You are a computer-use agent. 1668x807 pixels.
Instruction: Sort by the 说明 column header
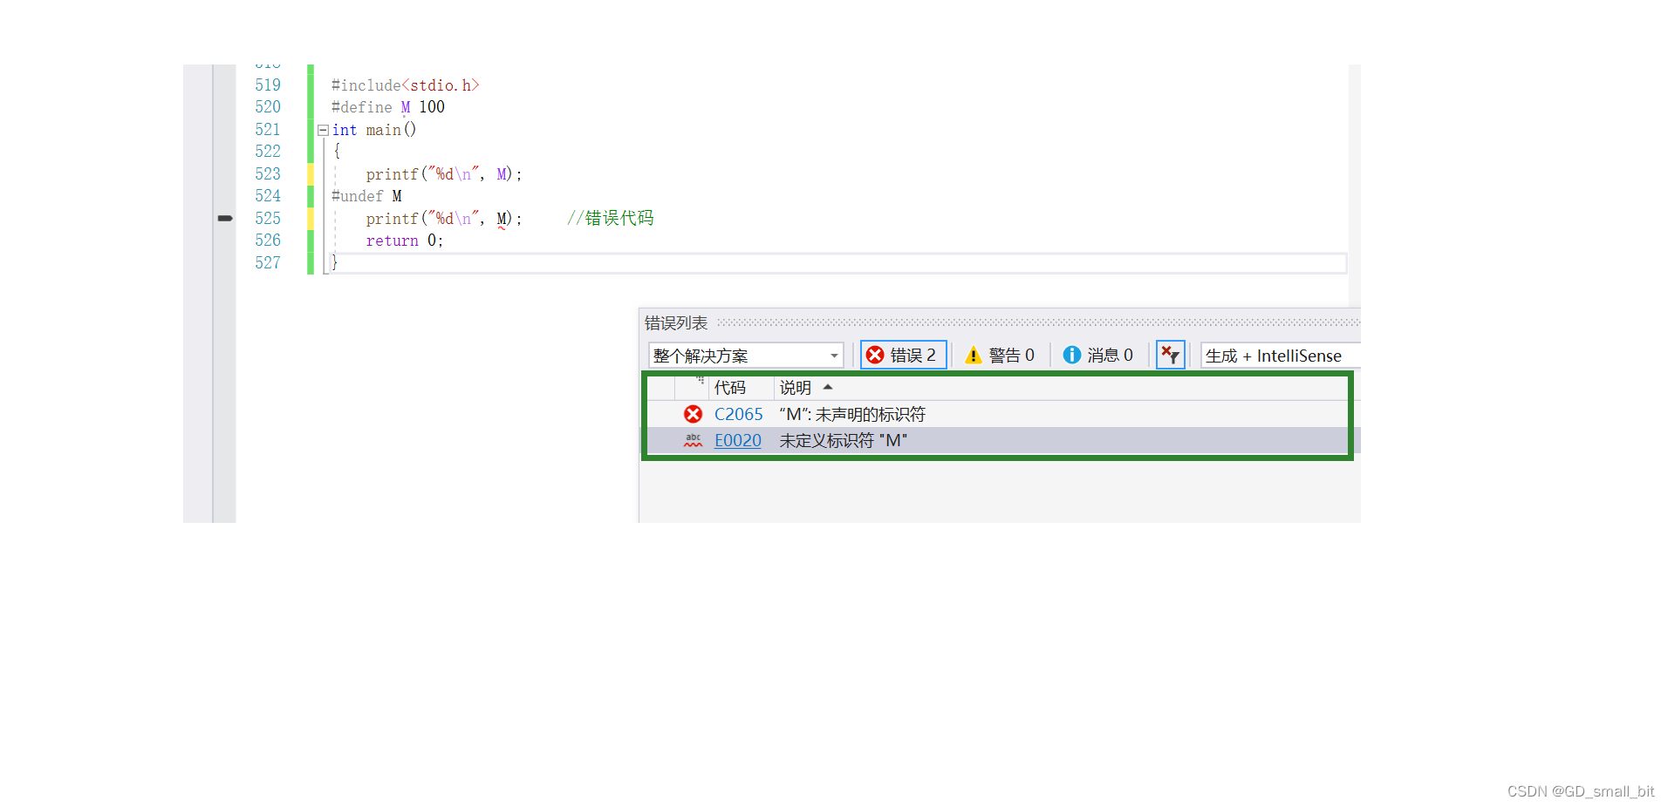point(796,388)
